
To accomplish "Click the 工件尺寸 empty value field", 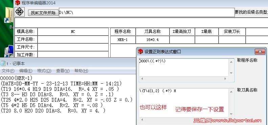I will (73, 47).
